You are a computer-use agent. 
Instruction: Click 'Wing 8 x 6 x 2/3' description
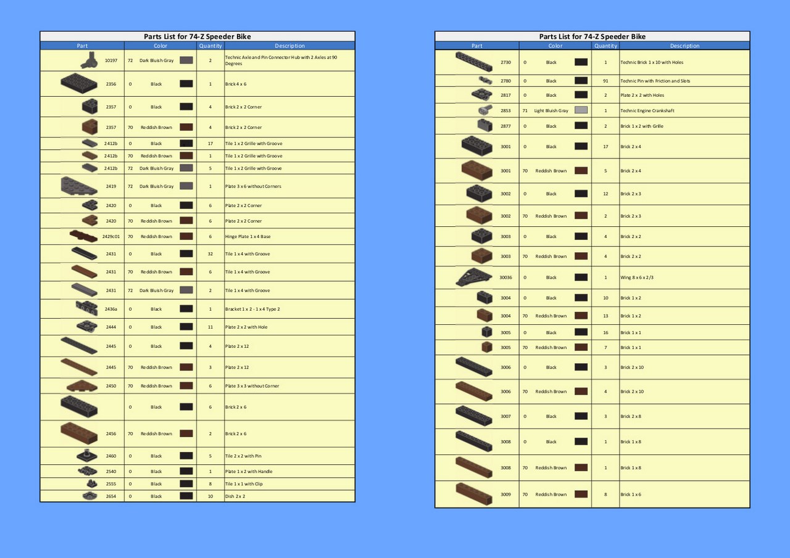637,277
